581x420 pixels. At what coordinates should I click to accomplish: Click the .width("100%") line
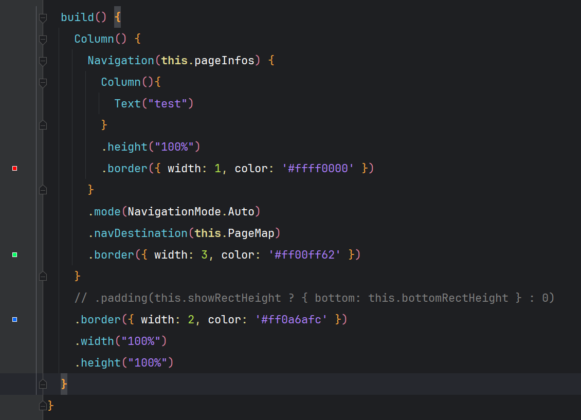coord(121,341)
